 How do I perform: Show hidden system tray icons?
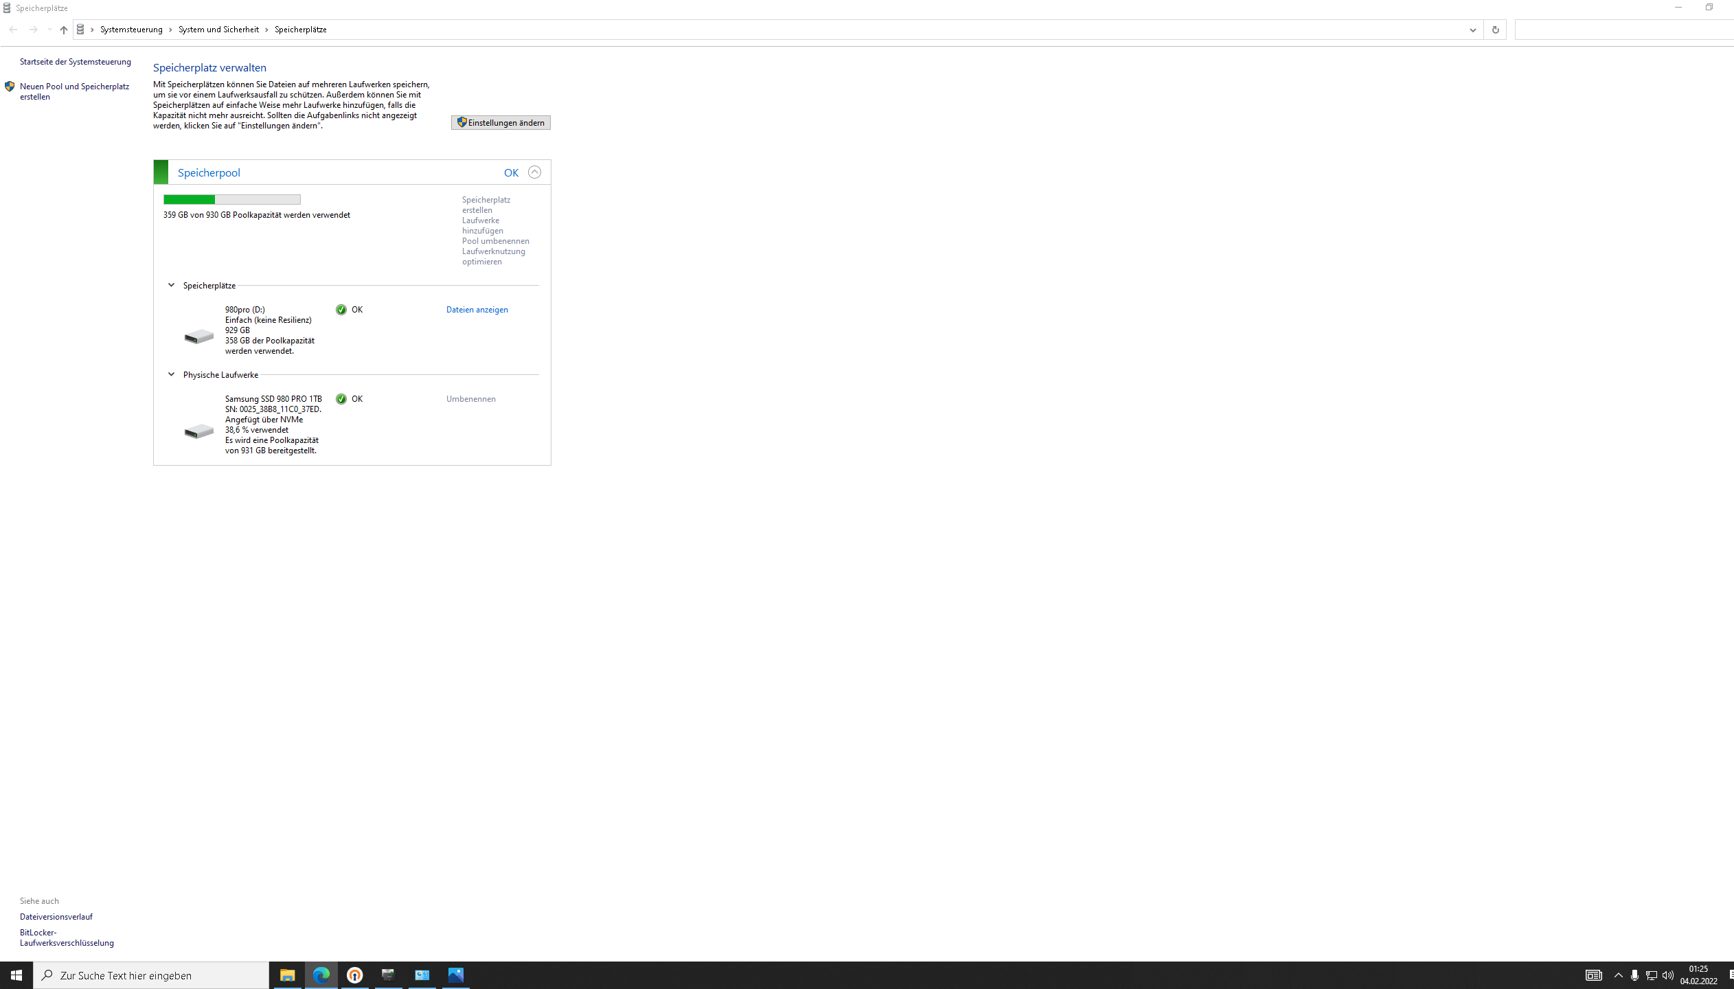pyautogui.click(x=1618, y=975)
